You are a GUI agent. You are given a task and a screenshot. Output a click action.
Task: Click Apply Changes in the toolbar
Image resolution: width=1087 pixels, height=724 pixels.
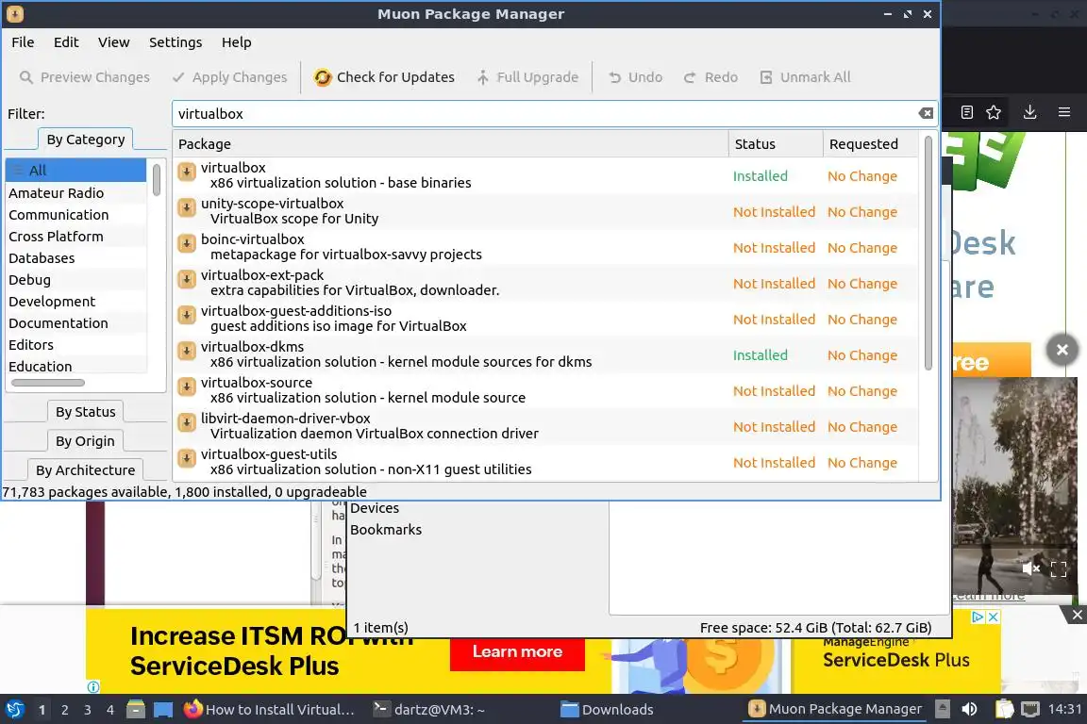pos(229,77)
